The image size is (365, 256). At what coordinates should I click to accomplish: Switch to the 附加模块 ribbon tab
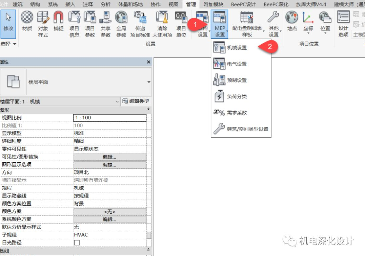point(213,4)
